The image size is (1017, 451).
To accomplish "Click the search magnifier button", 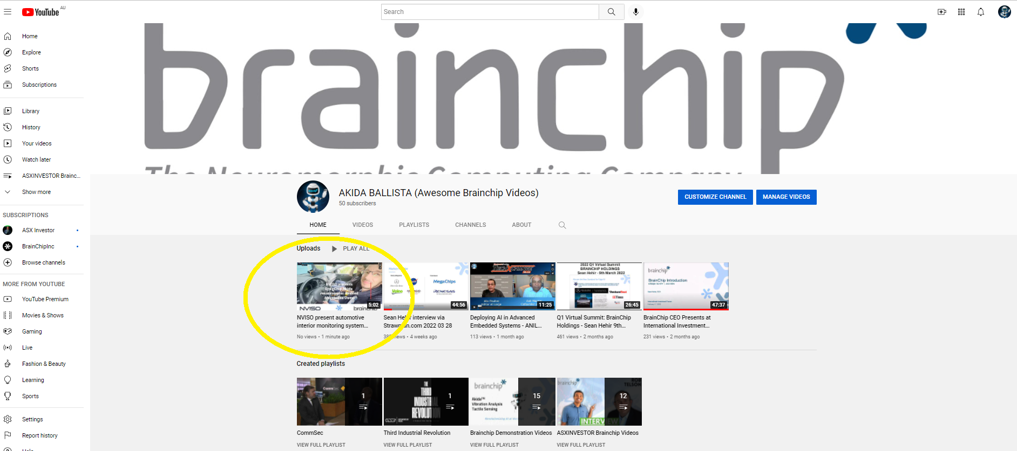I will (x=612, y=12).
